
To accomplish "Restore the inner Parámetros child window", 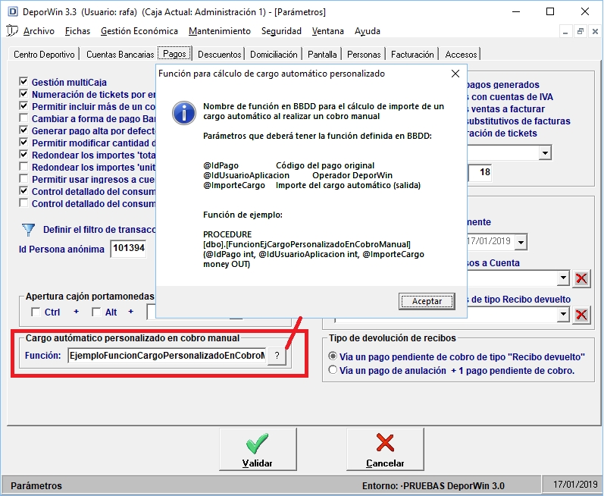I will click(580, 31).
